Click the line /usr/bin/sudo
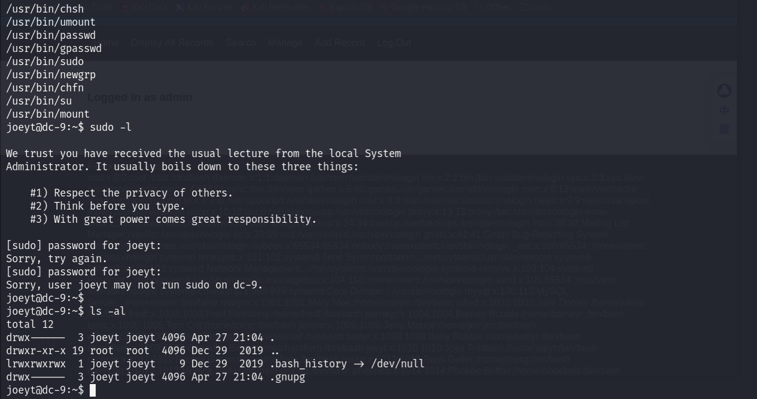 click(45, 62)
